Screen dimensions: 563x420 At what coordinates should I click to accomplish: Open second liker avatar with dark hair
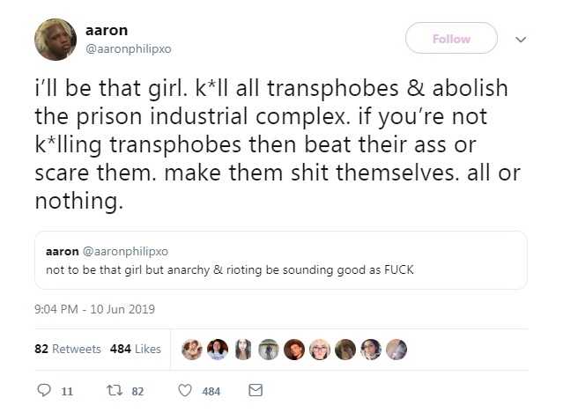[218, 350]
